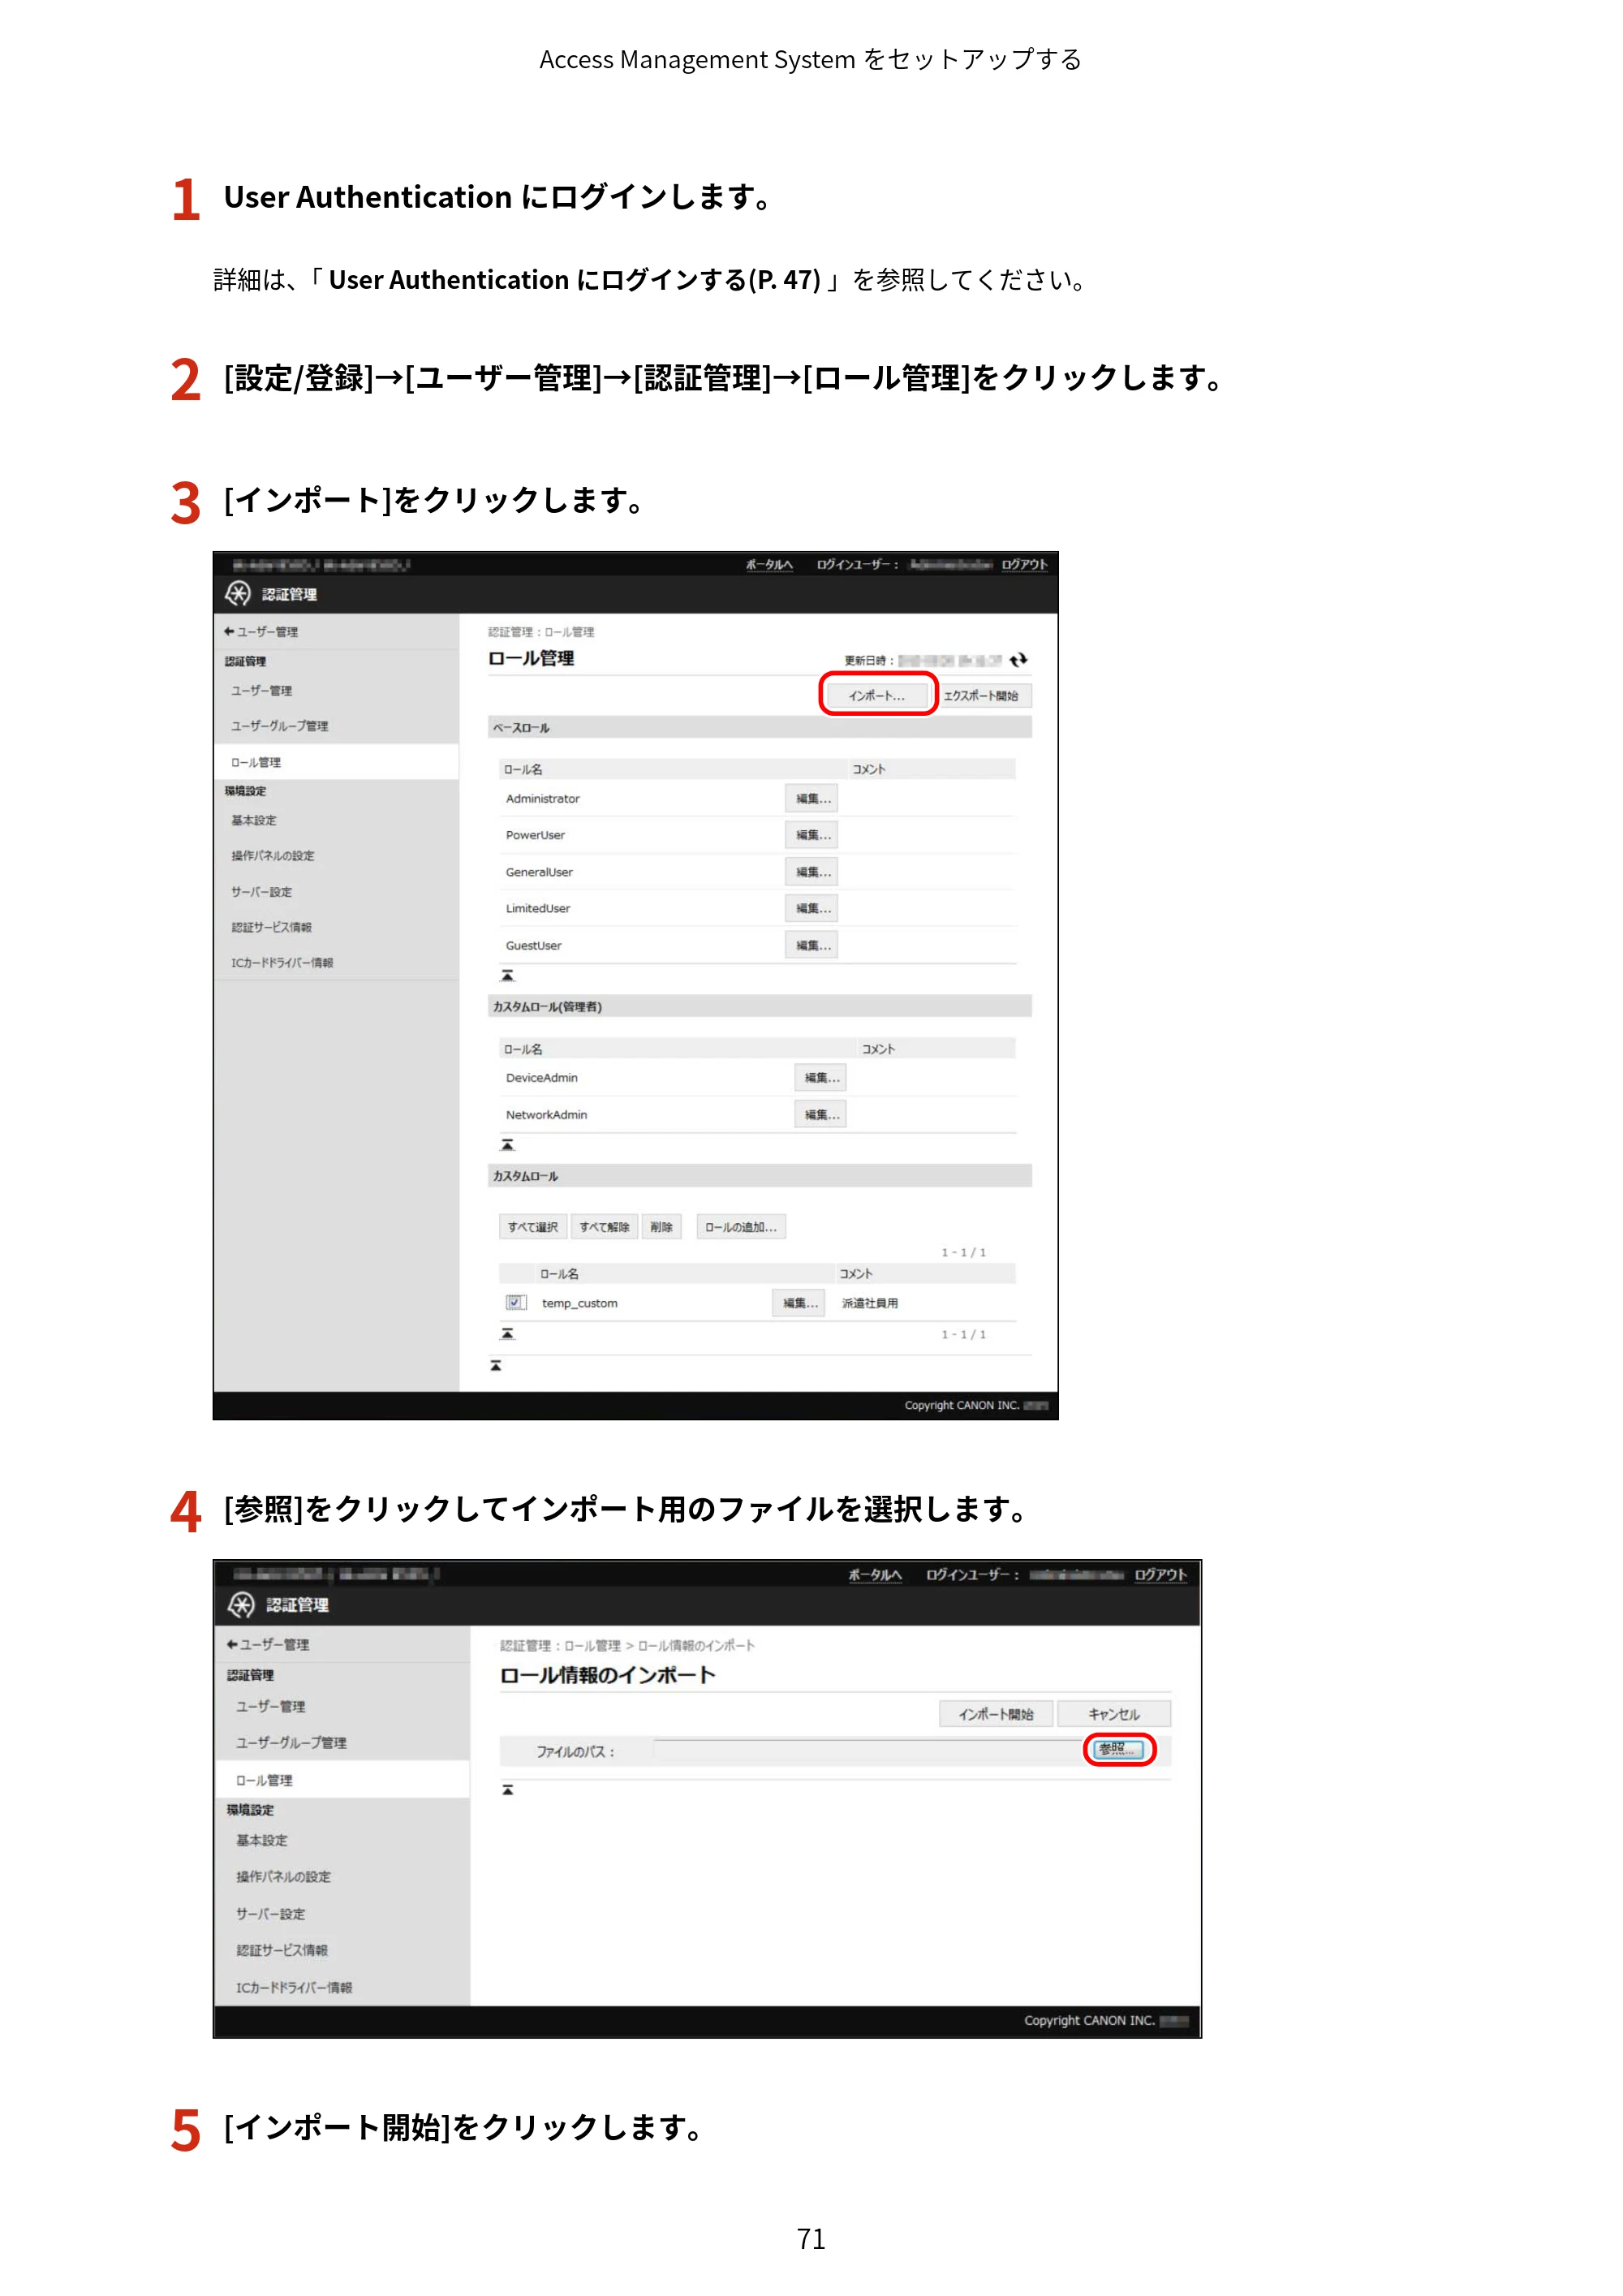Click the DeviceAdmin role name
The width and height of the screenshot is (1623, 2296).
click(542, 1078)
